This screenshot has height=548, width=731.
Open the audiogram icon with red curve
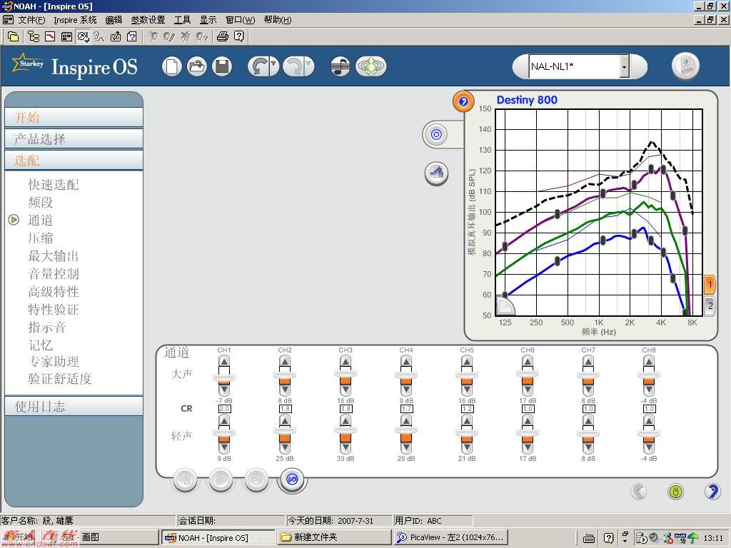[x=50, y=36]
